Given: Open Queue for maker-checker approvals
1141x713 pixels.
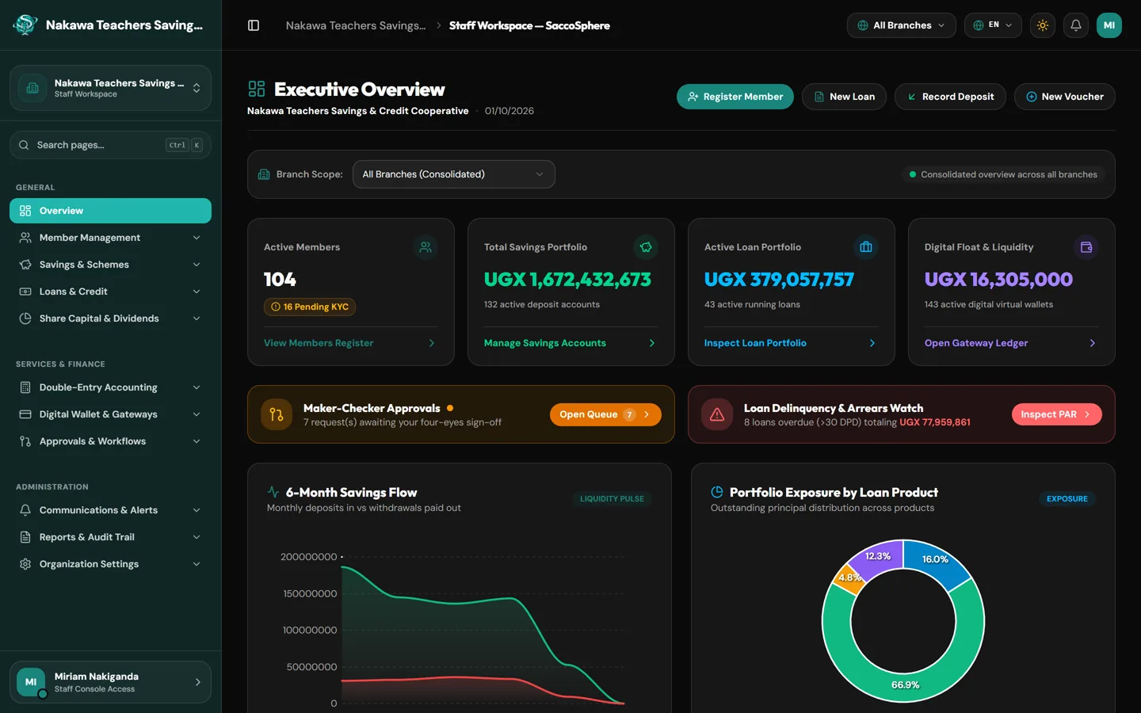Looking at the screenshot, I should pyautogui.click(x=605, y=414).
